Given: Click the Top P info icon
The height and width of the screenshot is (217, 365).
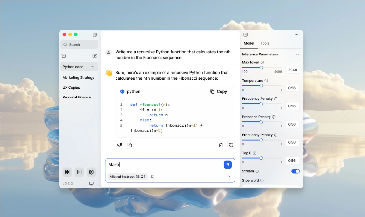Looking at the screenshot, I should point(255,153).
